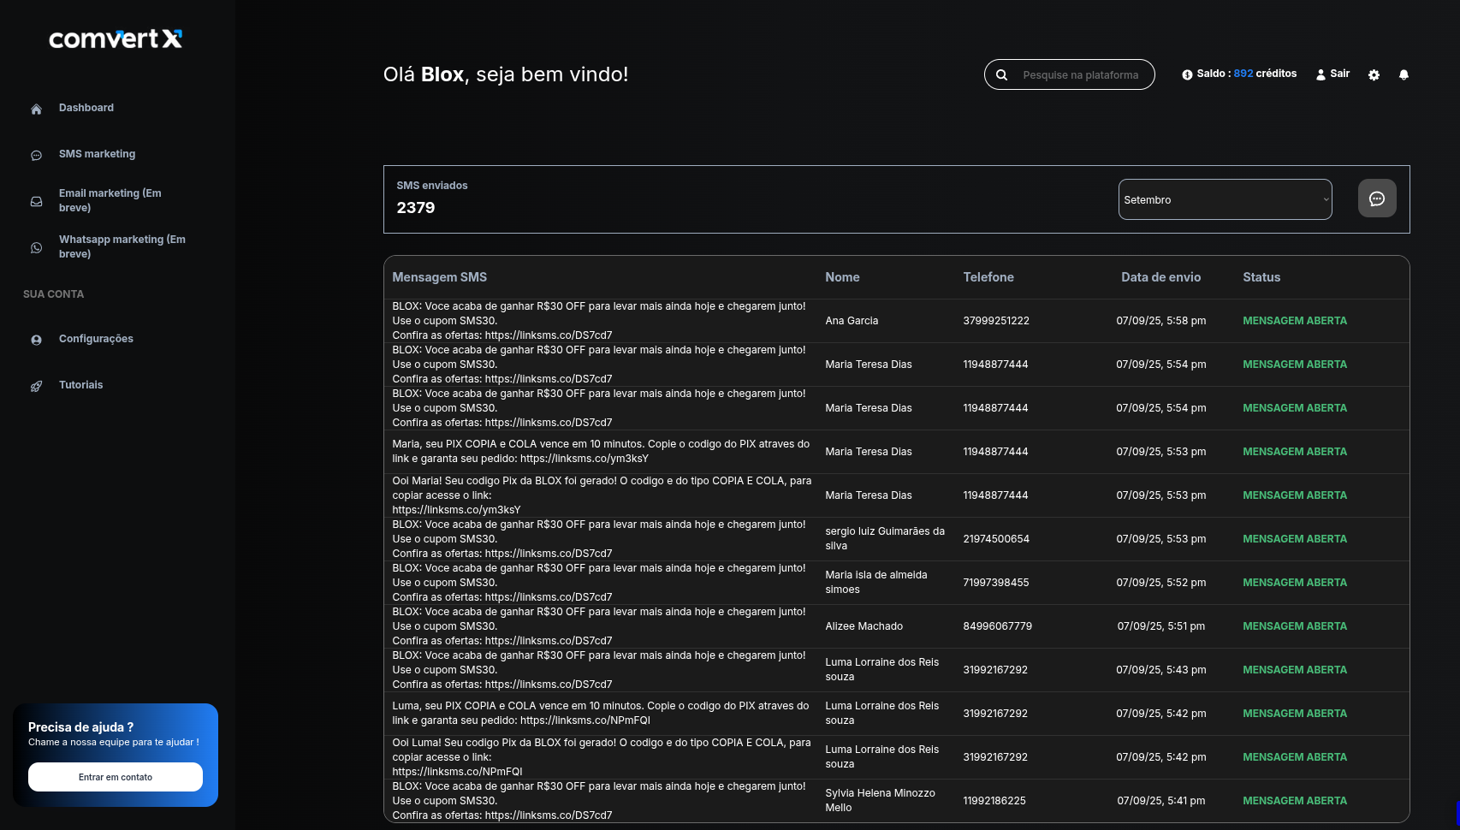The image size is (1460, 830).
Task: Click the comvertX logo
Action: tap(116, 39)
